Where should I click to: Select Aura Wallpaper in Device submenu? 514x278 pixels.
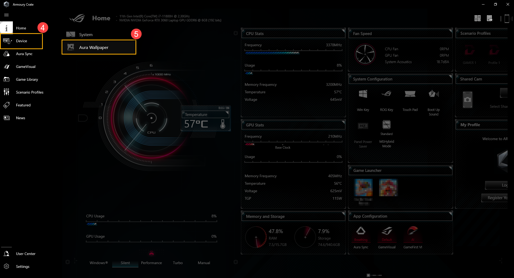(93, 47)
